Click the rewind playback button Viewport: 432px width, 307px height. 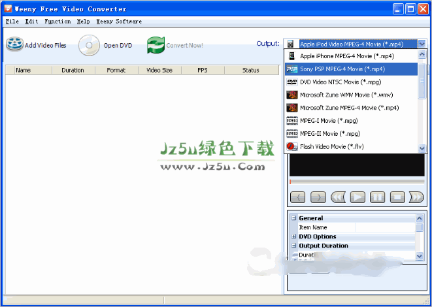(338, 197)
